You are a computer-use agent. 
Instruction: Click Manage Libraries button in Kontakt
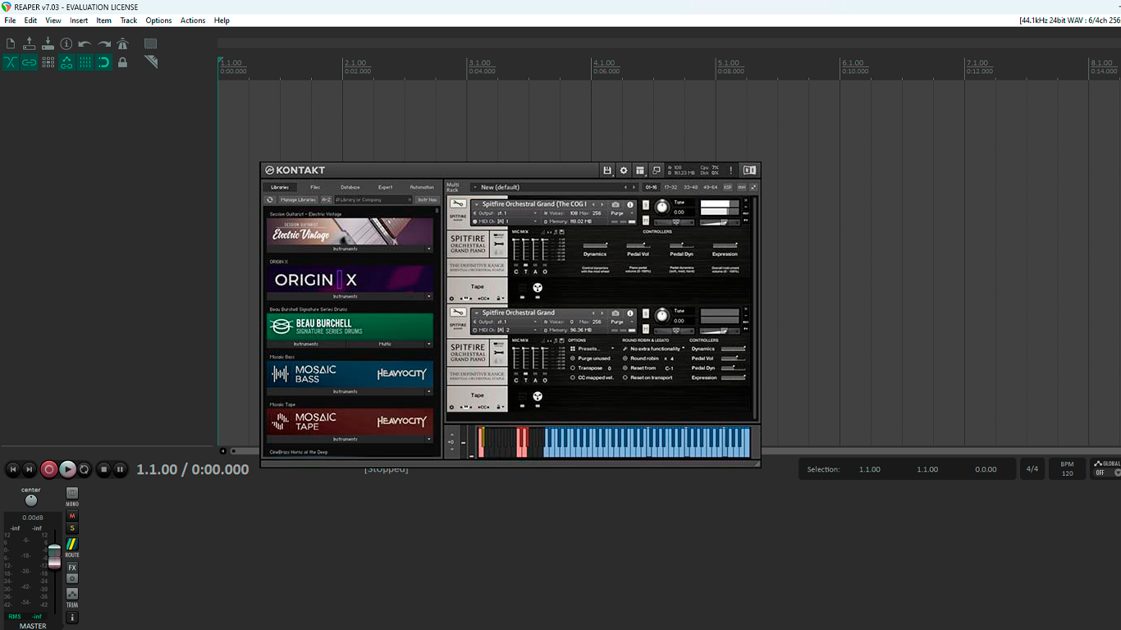[298, 199]
